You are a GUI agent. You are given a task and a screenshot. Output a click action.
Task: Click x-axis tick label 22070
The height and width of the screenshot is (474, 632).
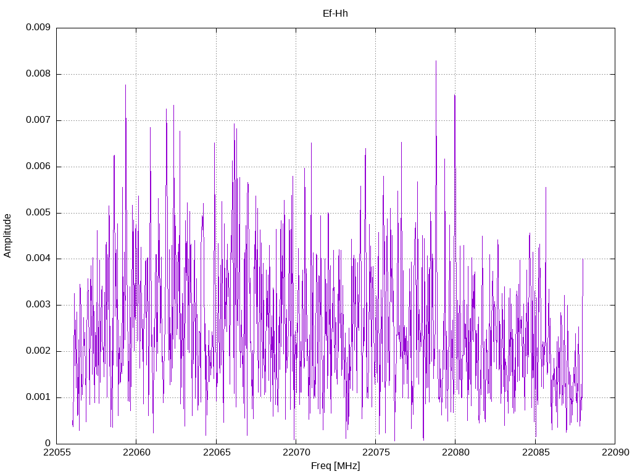pyautogui.click(x=296, y=452)
